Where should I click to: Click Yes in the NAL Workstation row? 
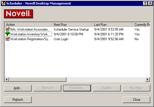click(137, 29)
